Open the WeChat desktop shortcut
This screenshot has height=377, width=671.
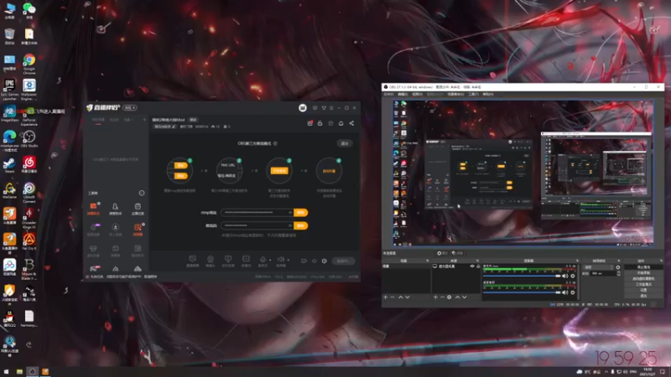click(29, 11)
